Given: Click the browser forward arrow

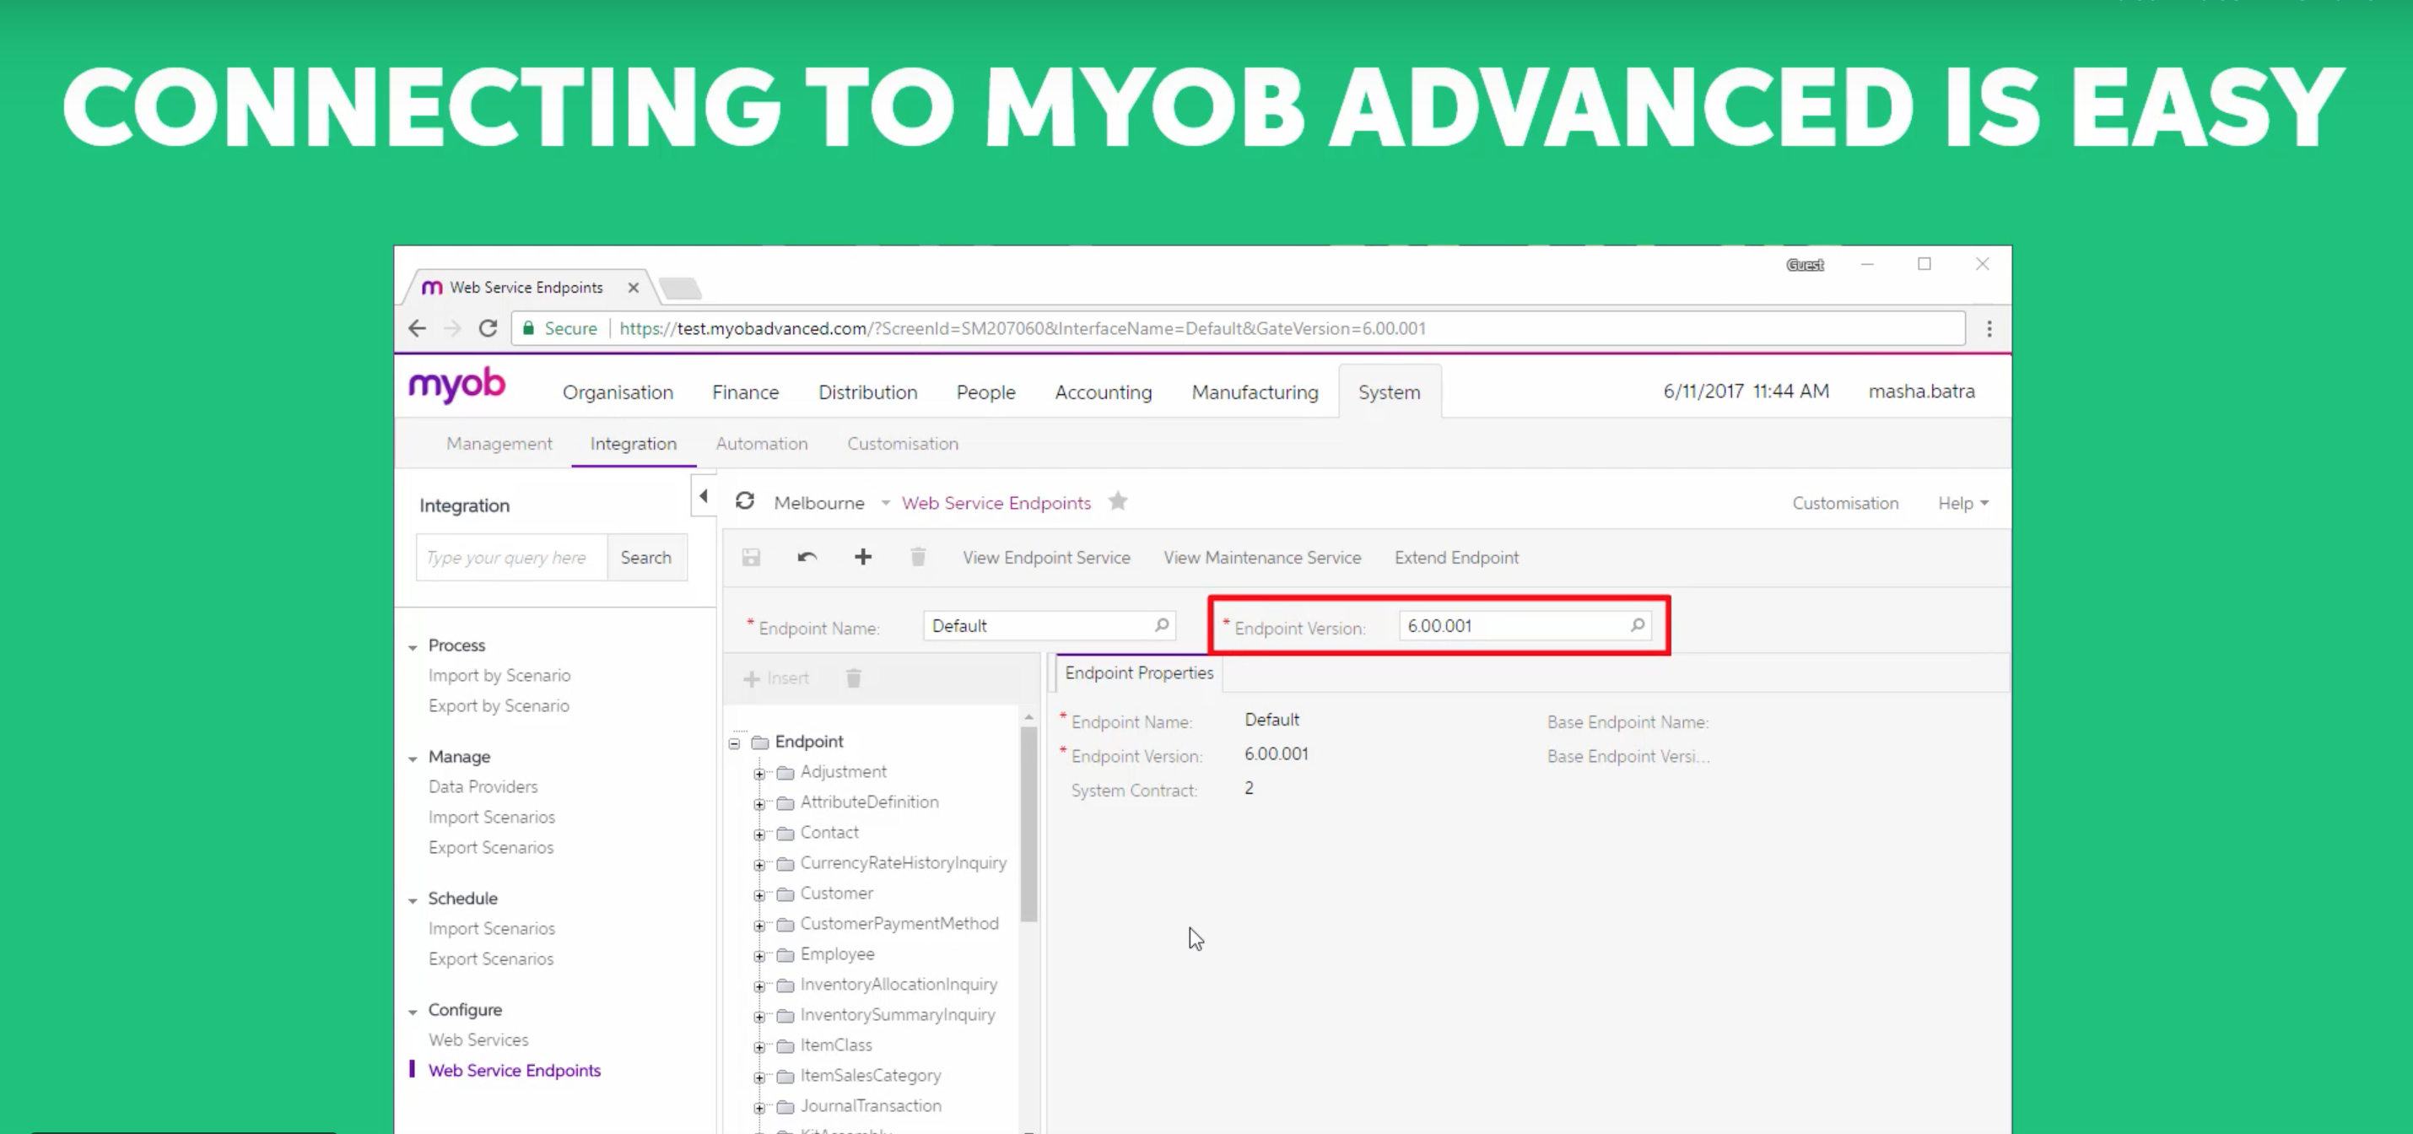Looking at the screenshot, I should pos(452,329).
